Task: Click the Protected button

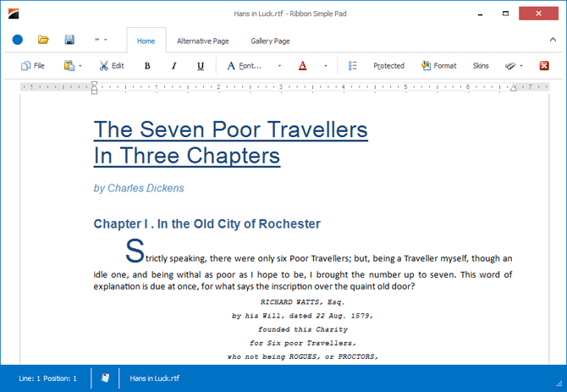Action: point(388,66)
